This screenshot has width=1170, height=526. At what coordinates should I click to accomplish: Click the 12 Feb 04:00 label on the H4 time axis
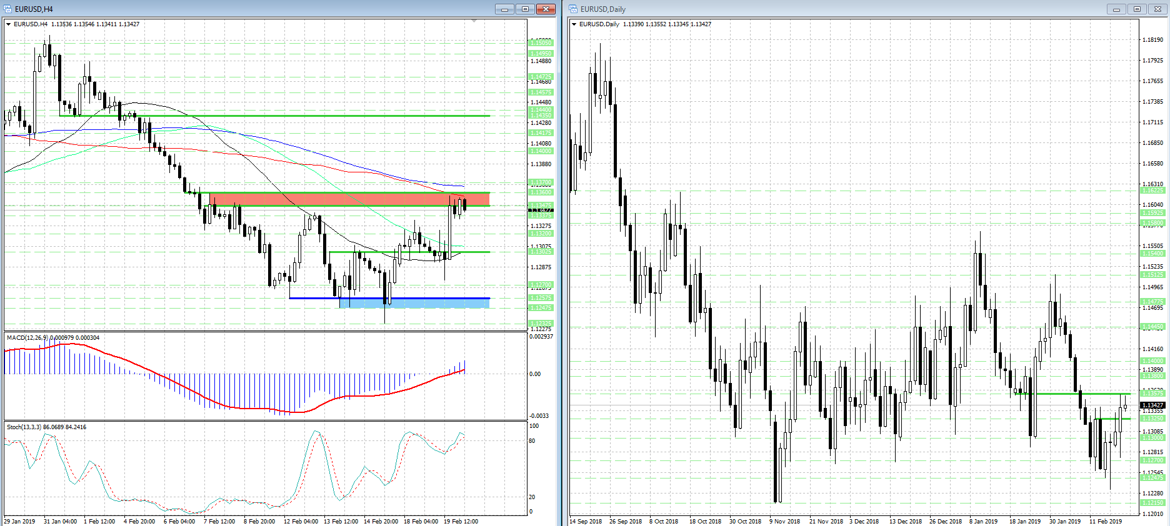pyautogui.click(x=301, y=522)
